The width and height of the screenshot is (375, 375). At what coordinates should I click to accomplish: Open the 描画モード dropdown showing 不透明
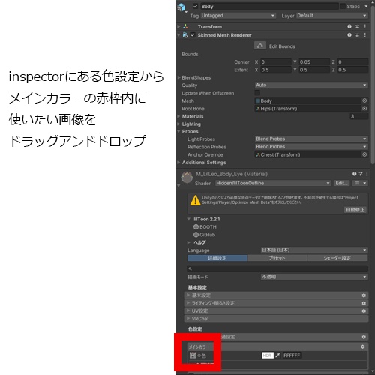pyautogui.click(x=314, y=277)
